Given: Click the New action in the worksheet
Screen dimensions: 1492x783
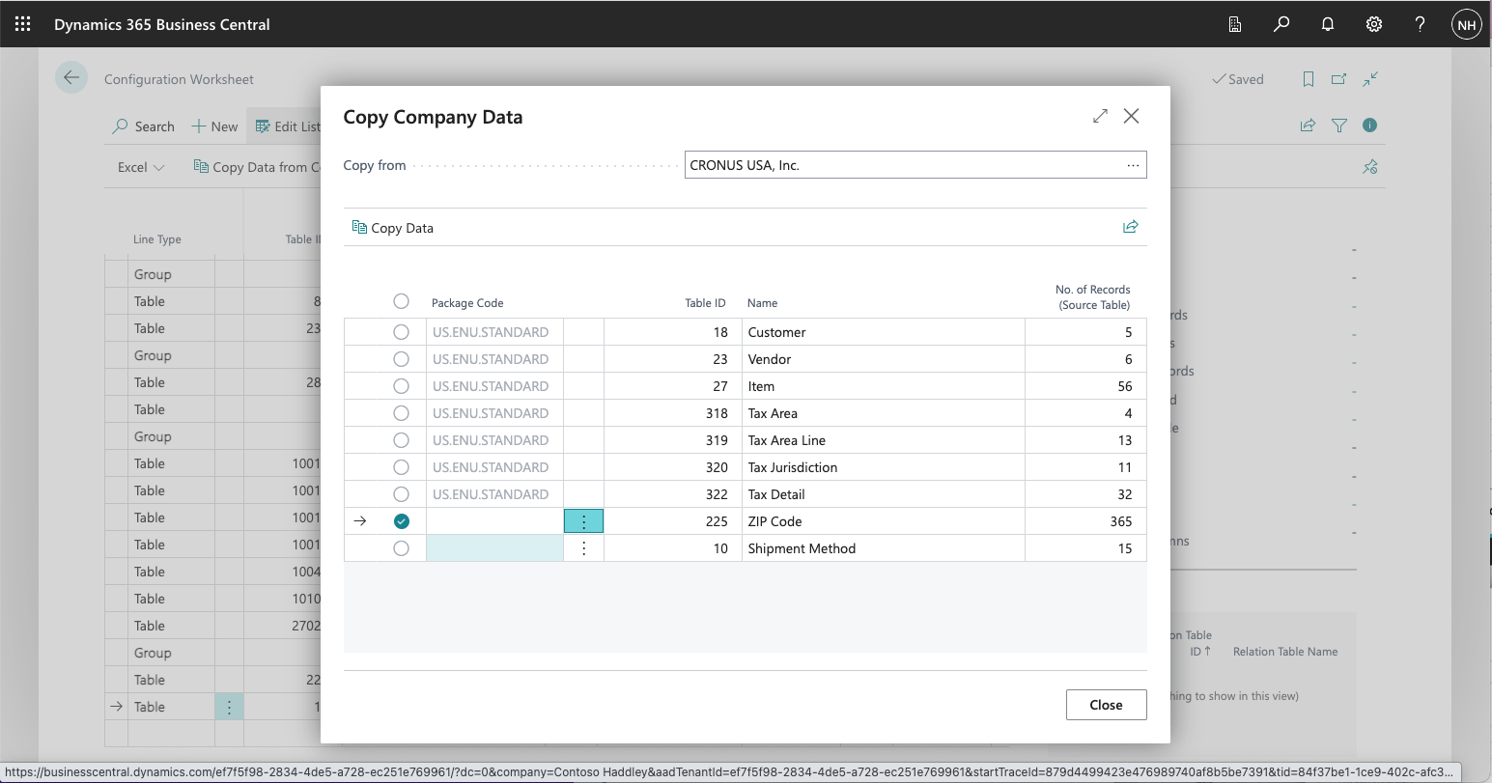Looking at the screenshot, I should coord(214,126).
